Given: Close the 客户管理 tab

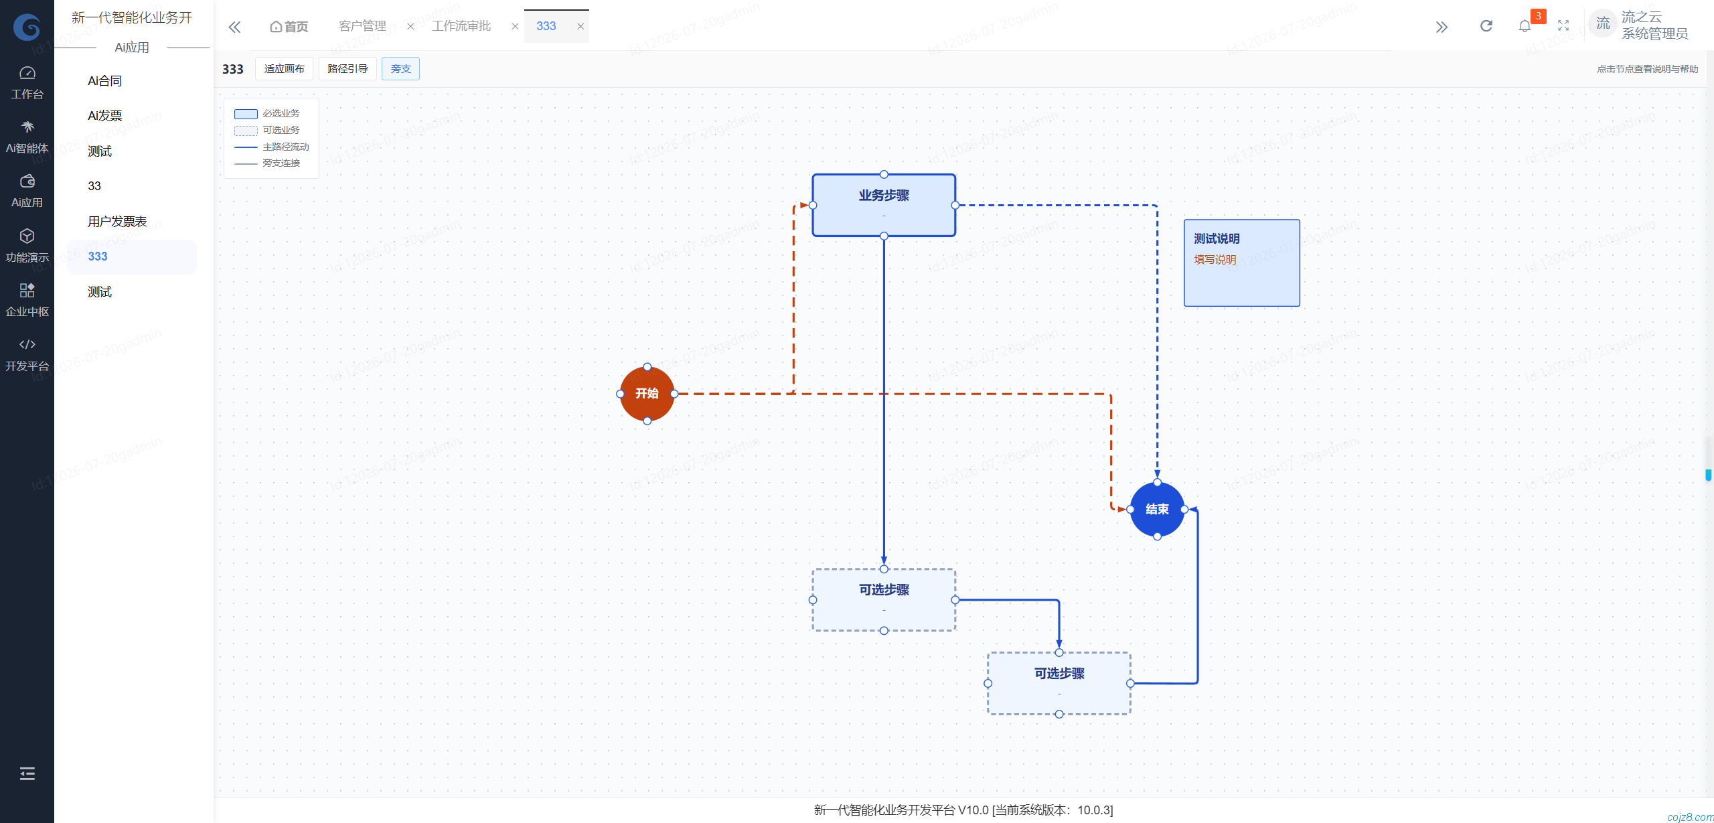Looking at the screenshot, I should pos(410,26).
